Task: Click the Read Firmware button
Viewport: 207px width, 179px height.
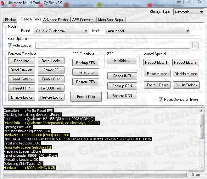Action: click(21, 70)
